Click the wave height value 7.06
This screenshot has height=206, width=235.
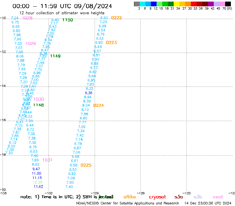77,152
